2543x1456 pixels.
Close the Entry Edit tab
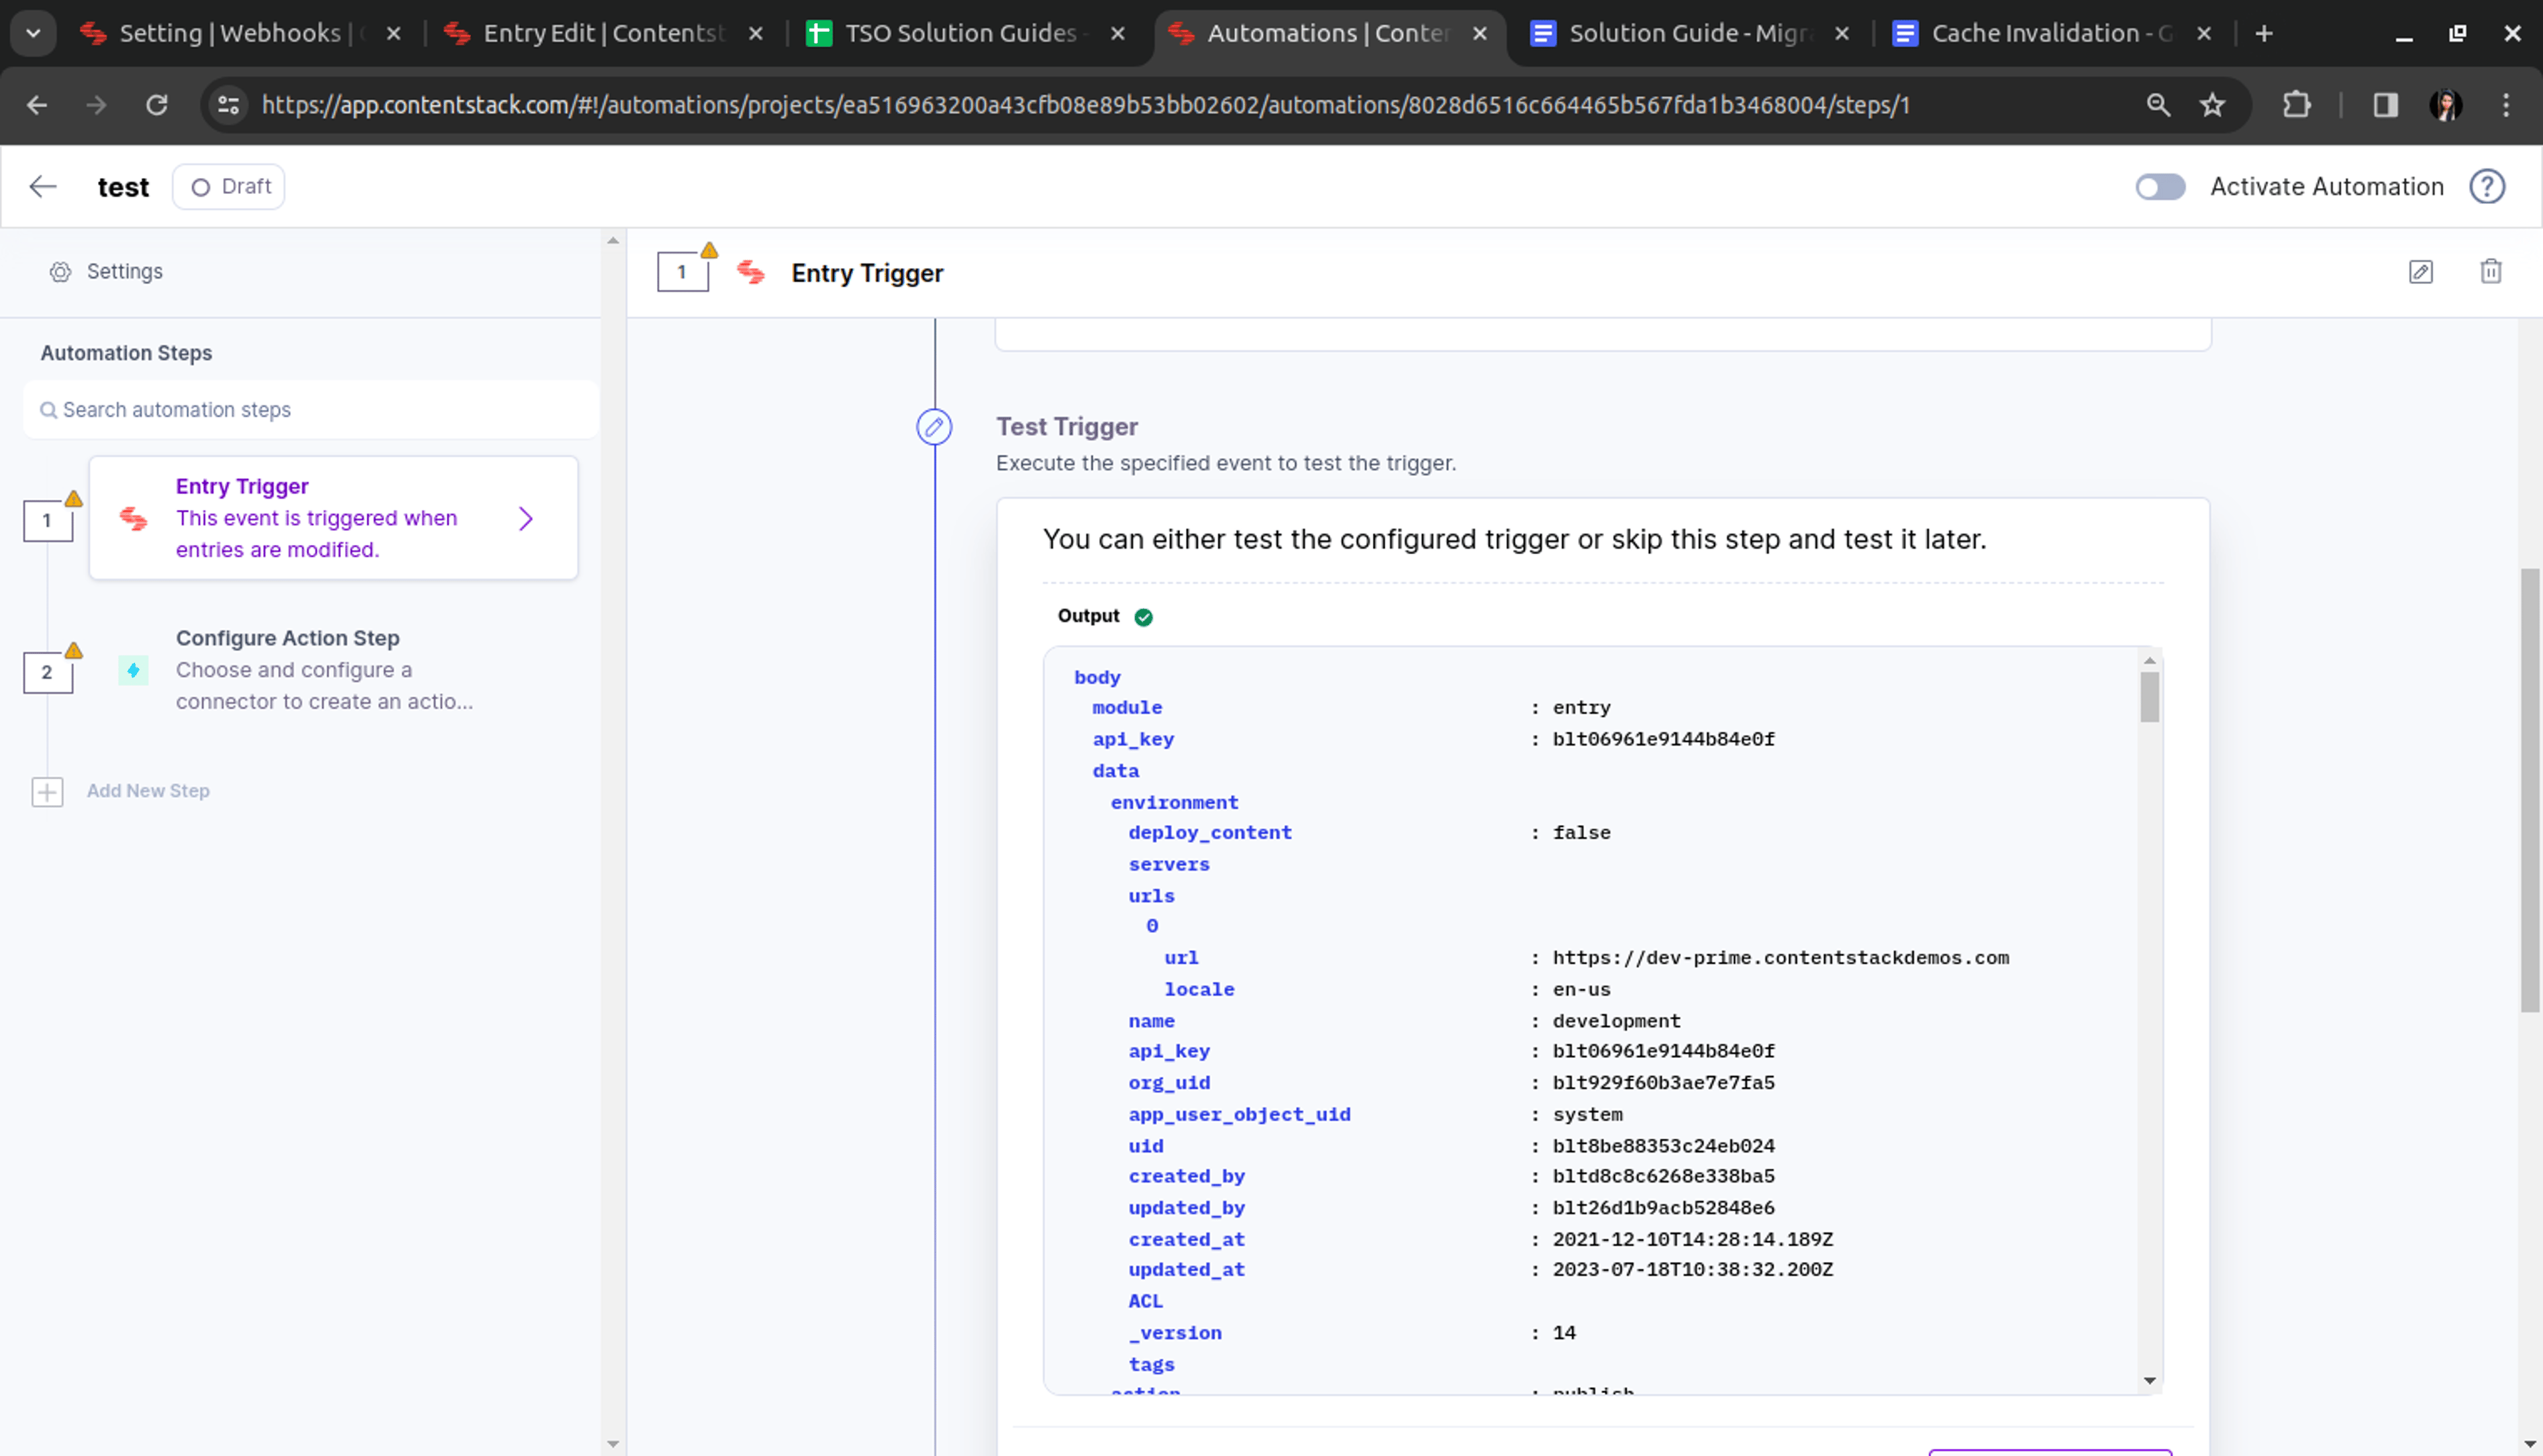point(756,34)
